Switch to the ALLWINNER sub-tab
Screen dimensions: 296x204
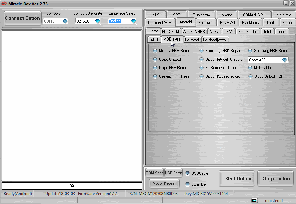[194, 32]
